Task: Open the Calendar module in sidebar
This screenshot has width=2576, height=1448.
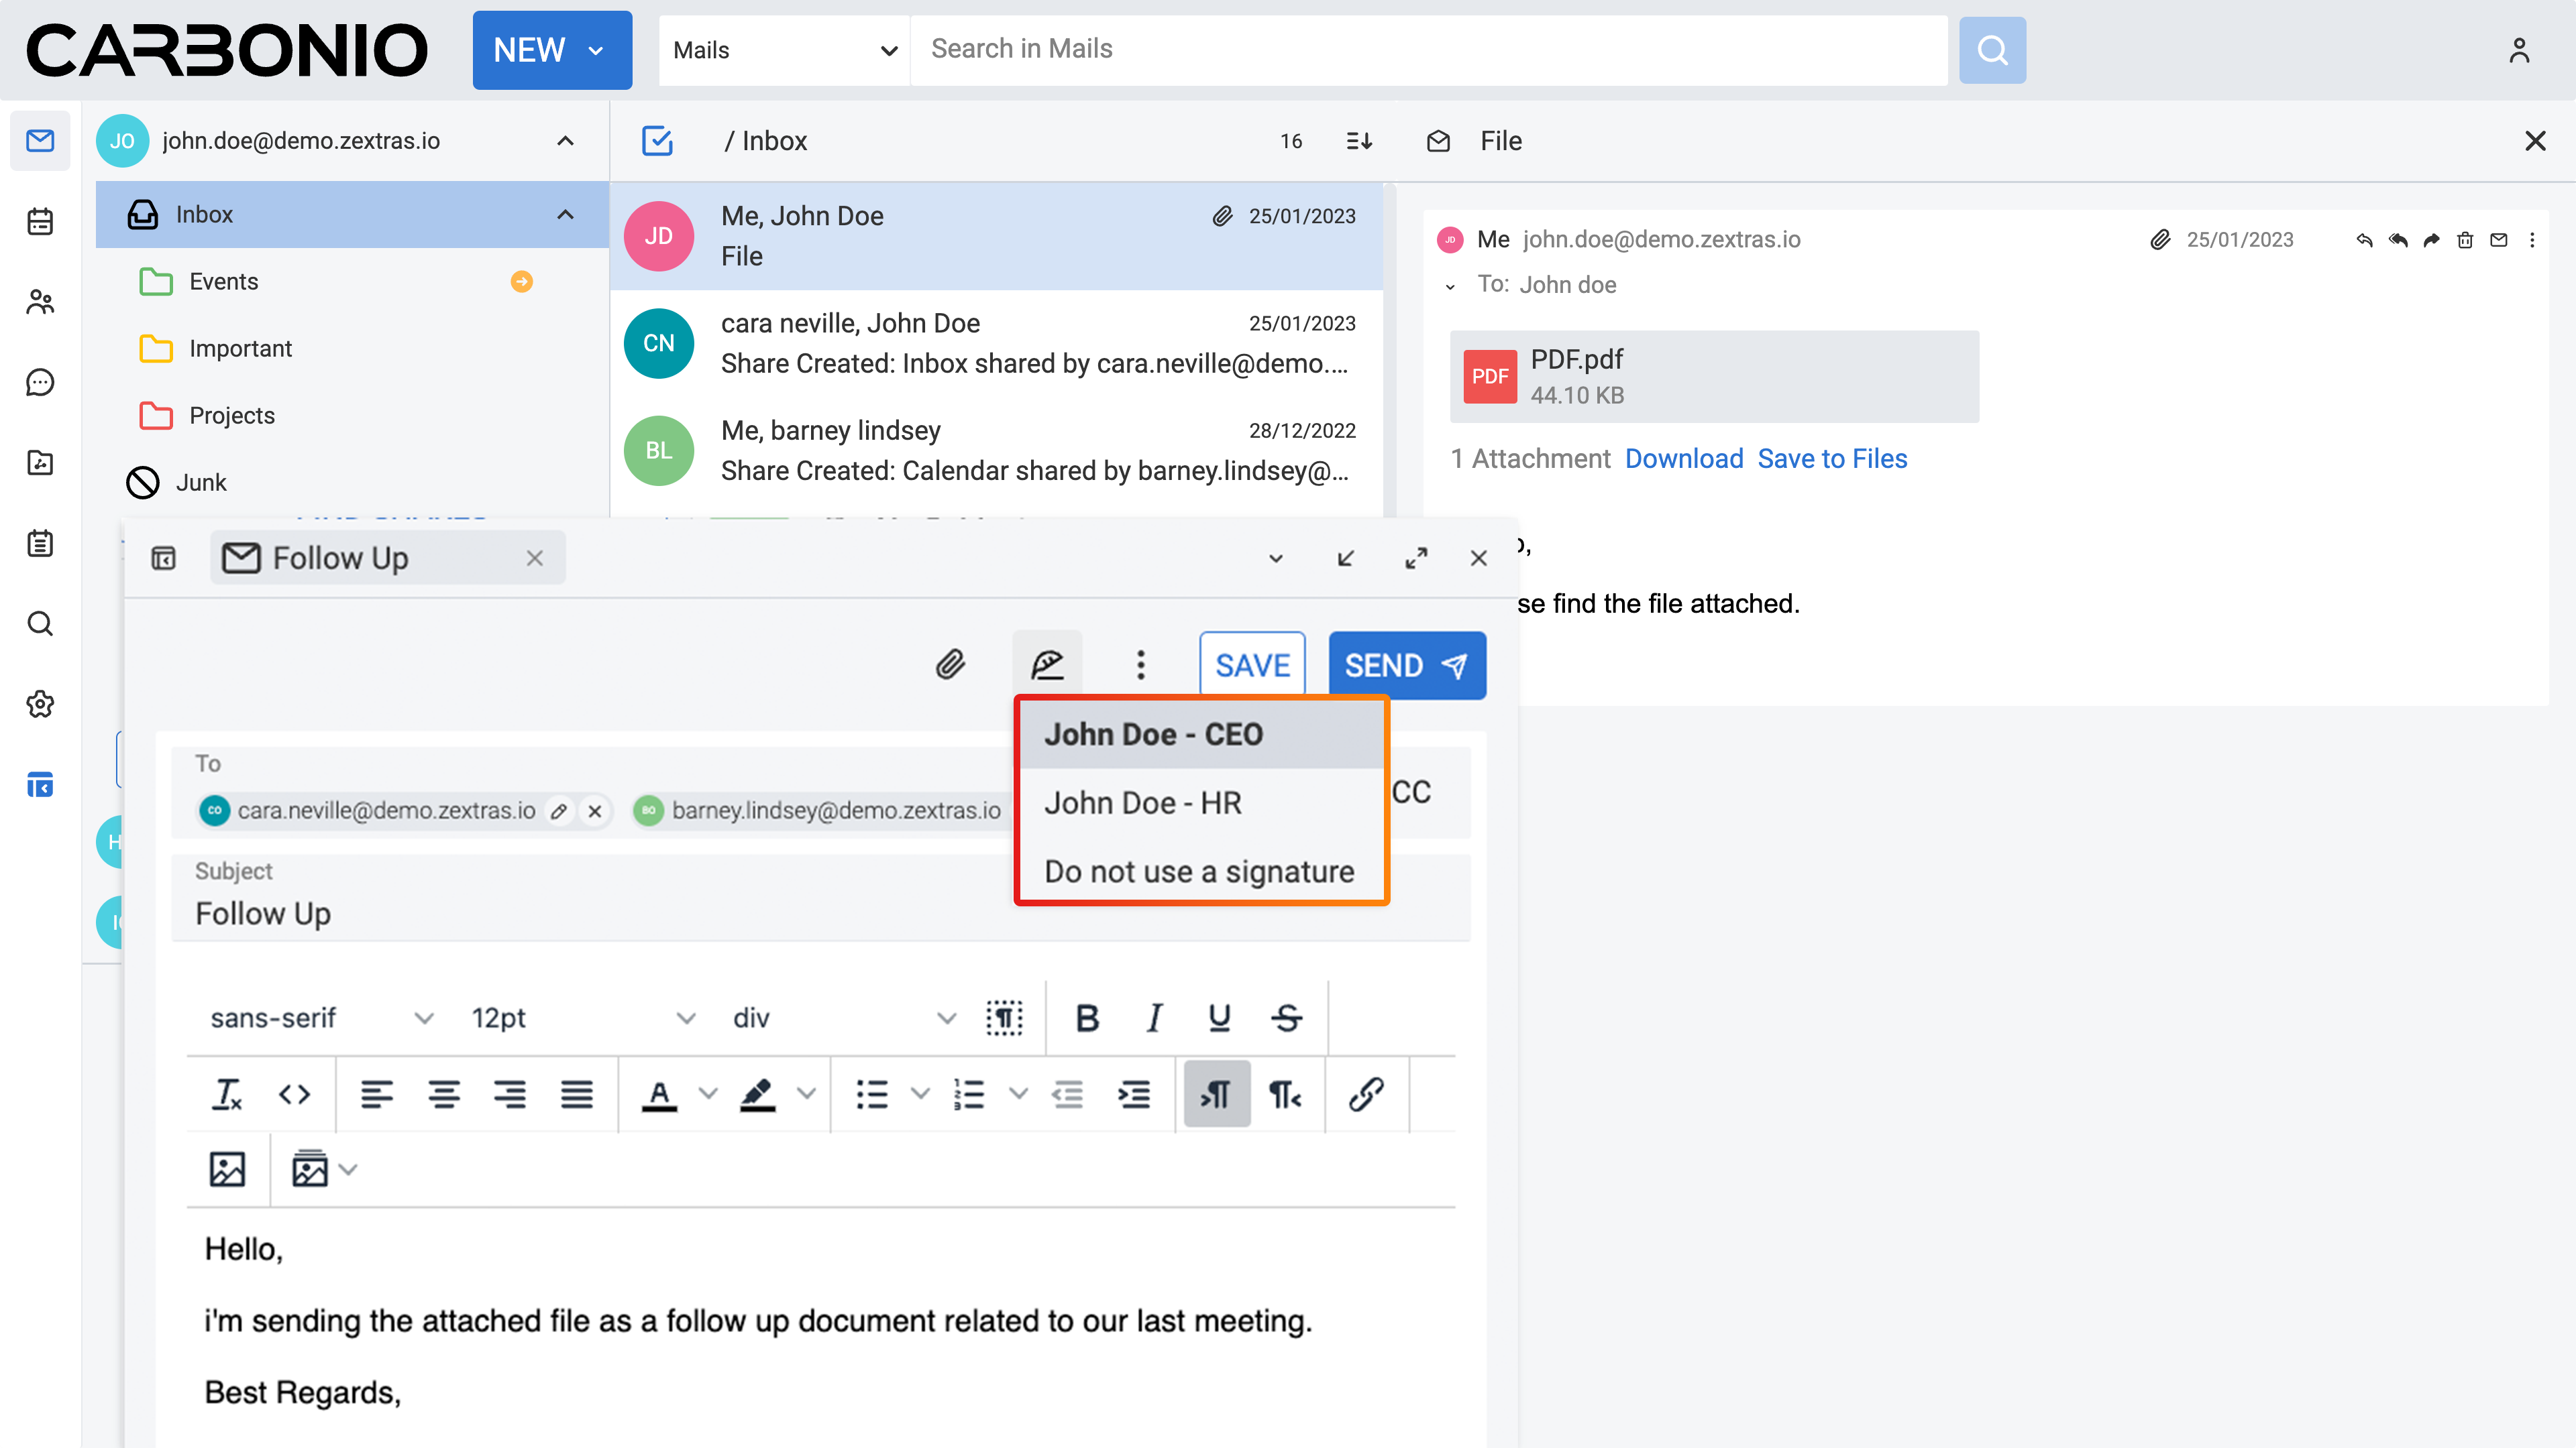Action: (x=40, y=221)
